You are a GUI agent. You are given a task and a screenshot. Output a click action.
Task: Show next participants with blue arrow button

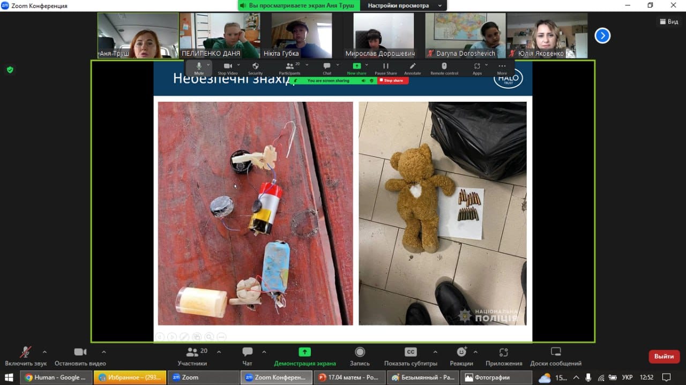point(602,36)
